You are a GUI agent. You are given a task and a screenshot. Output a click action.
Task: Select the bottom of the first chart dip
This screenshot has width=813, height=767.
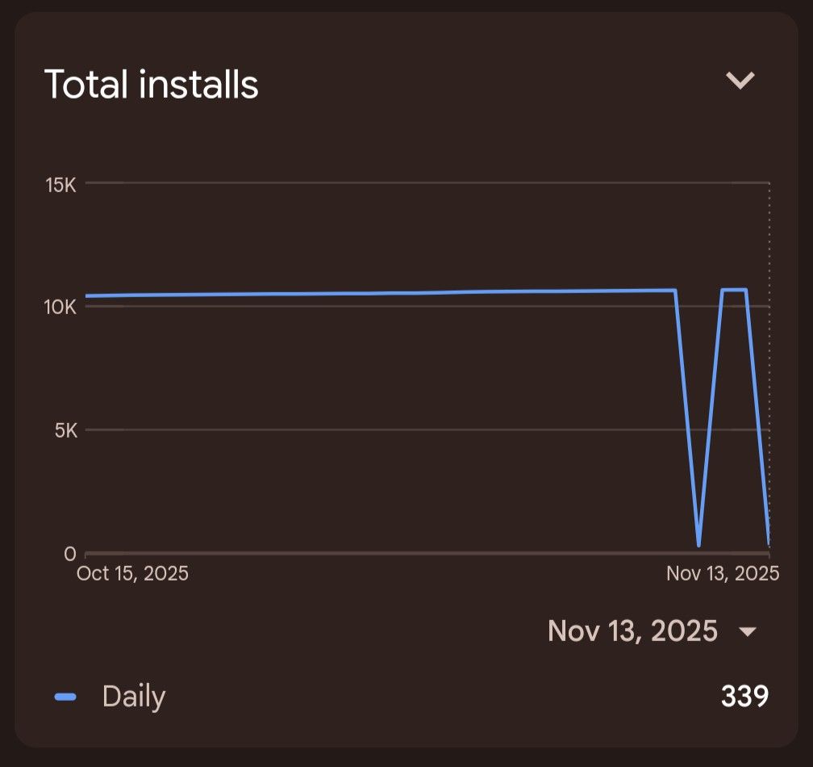pyautogui.click(x=698, y=546)
